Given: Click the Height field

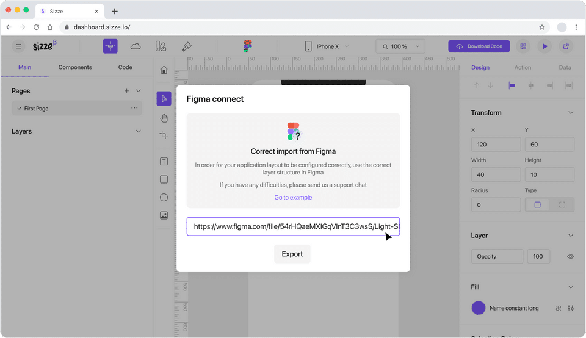Looking at the screenshot, I should pos(549,174).
